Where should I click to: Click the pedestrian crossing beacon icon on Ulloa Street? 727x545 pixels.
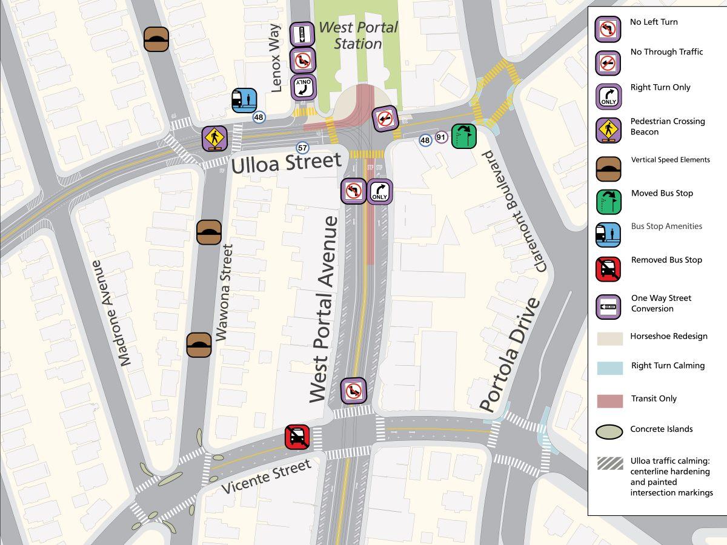click(x=214, y=138)
